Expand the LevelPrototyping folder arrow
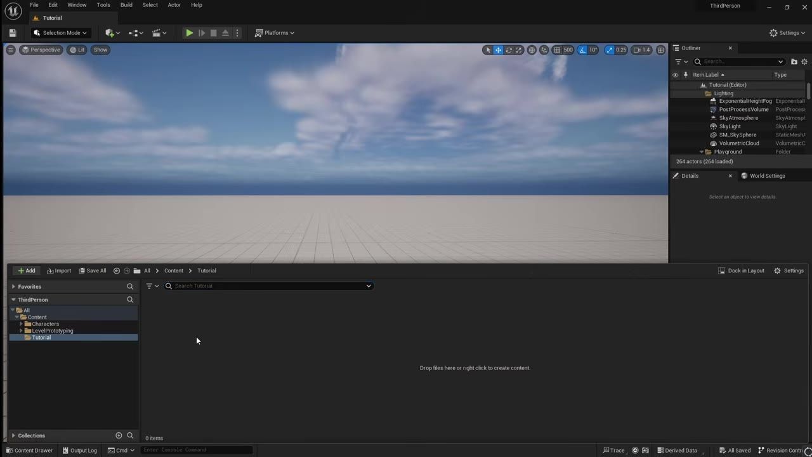 click(21, 331)
